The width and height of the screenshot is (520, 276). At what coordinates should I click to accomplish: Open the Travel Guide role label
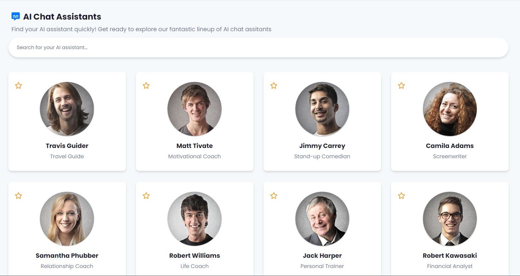[67, 156]
